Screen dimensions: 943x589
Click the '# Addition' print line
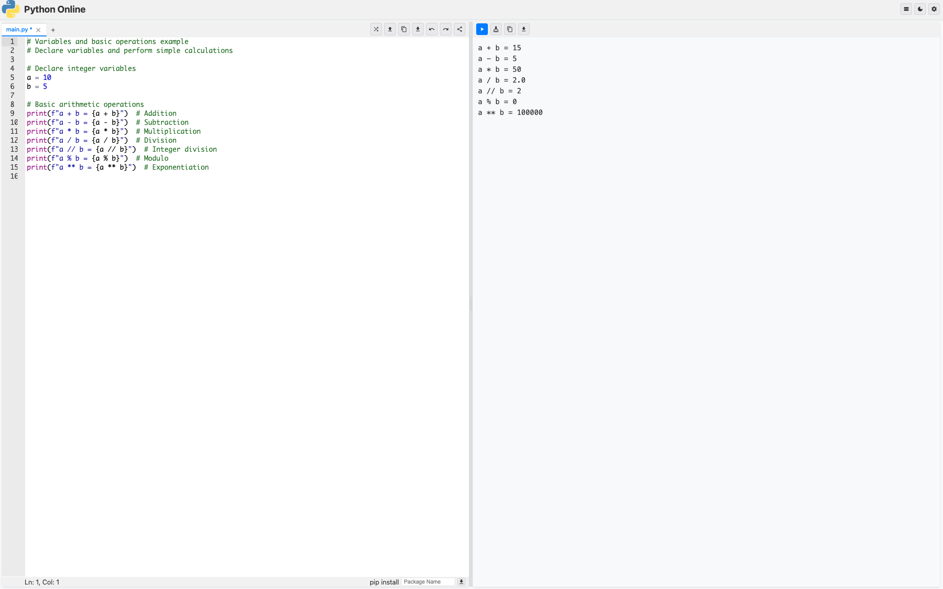[x=101, y=114]
